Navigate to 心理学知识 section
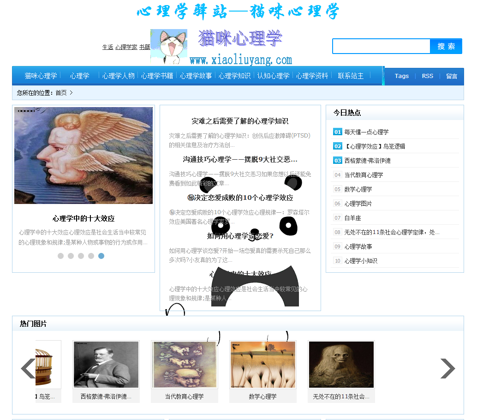The height and width of the screenshot is (420, 477). (234, 76)
